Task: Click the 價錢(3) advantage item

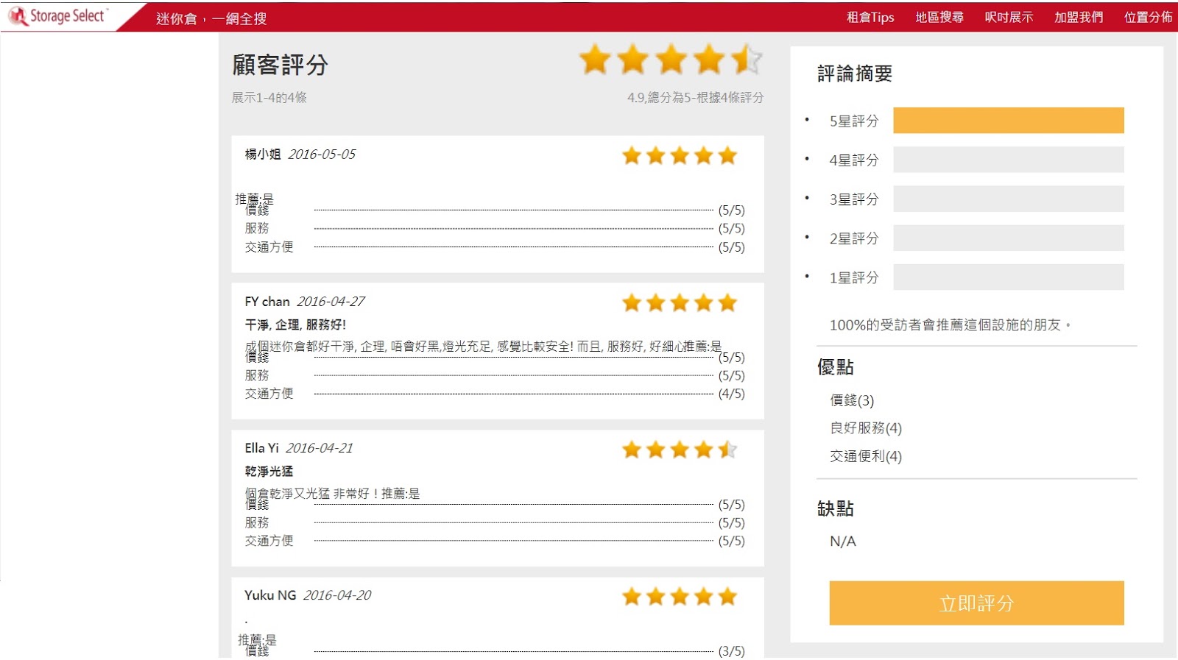Action: [852, 400]
